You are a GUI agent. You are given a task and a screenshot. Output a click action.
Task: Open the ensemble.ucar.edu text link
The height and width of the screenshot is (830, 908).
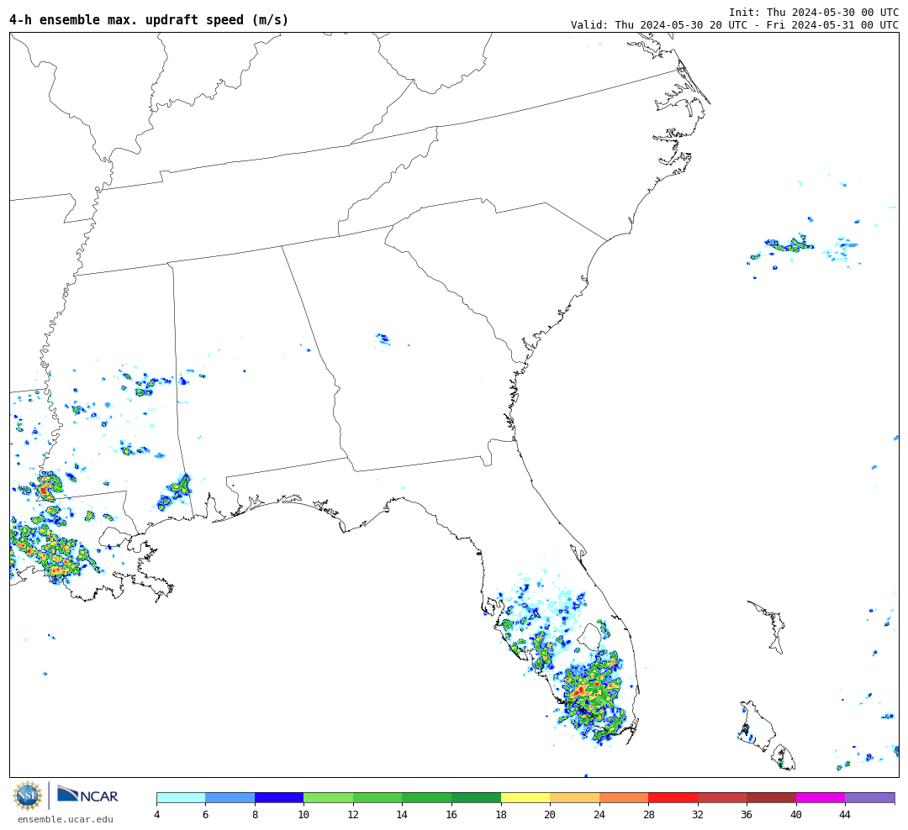click(66, 819)
